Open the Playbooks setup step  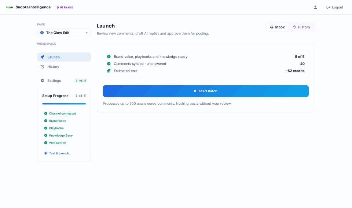[54, 128]
